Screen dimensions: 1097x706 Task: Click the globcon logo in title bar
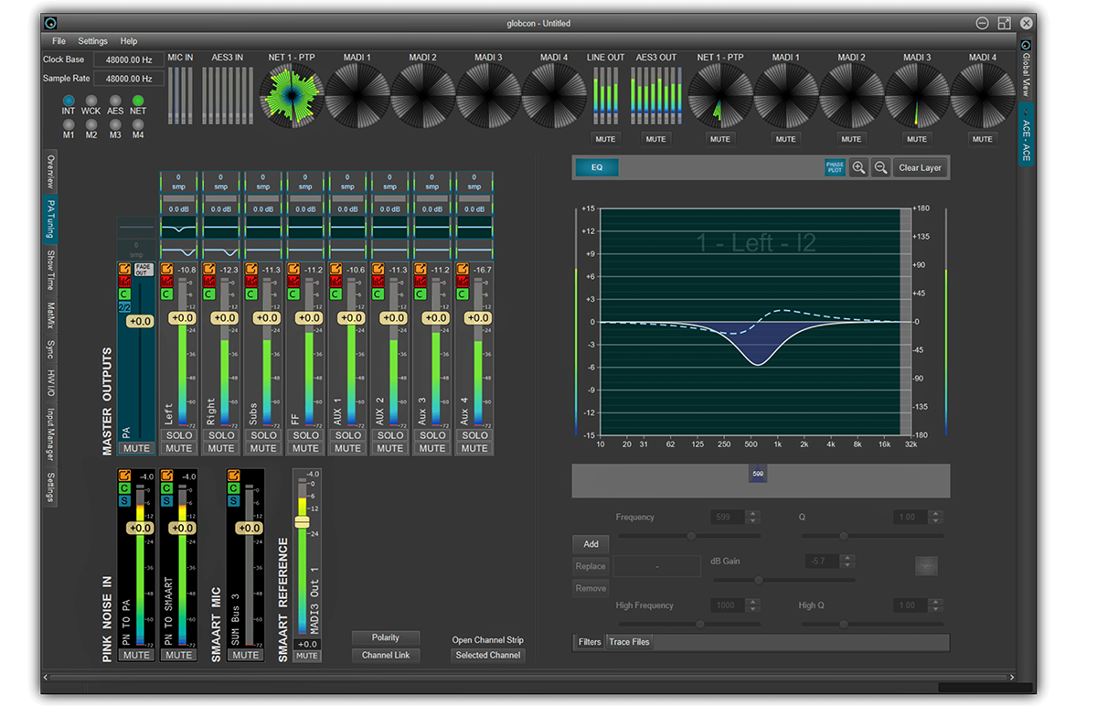(52, 23)
